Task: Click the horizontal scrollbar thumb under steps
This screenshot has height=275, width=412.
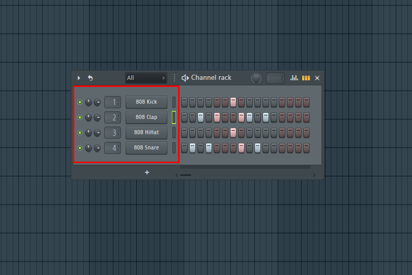Action: 186,175
